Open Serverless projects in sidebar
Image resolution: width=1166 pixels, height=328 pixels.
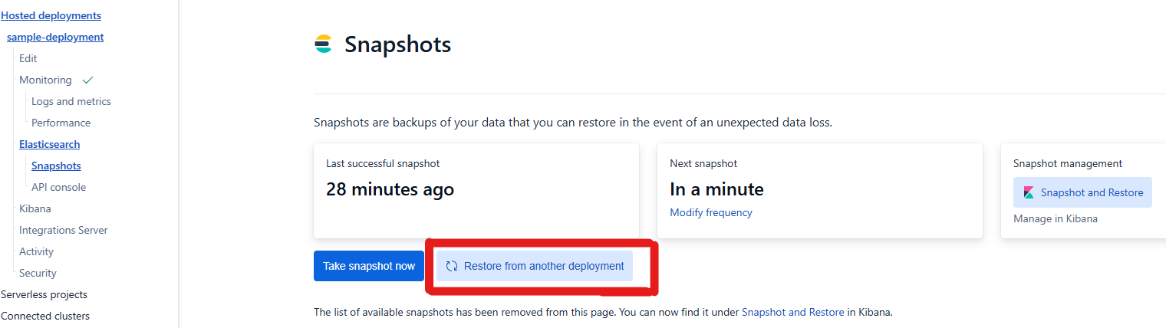click(x=44, y=294)
